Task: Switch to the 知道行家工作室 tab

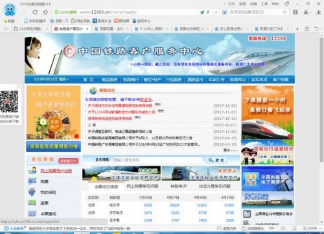Action: [x=272, y=29]
